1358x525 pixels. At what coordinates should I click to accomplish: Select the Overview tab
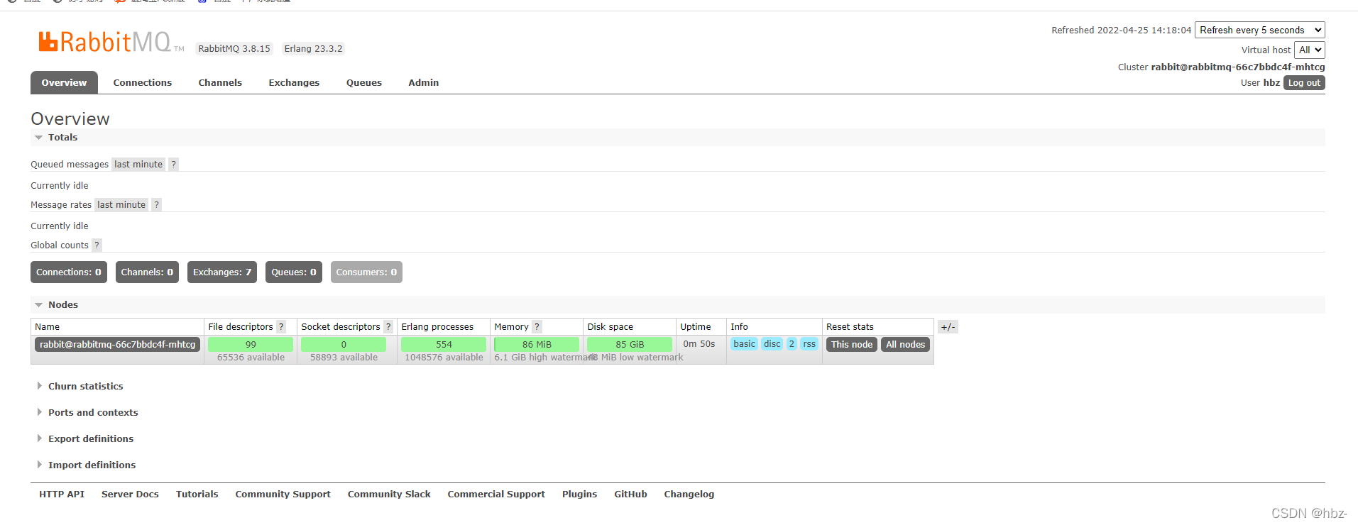coord(64,83)
